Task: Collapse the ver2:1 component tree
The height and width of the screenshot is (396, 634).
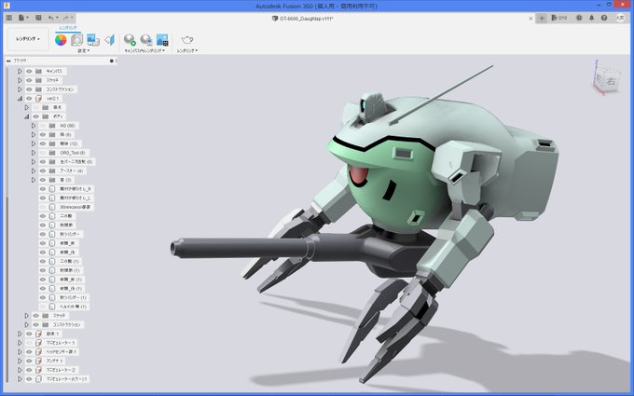Action: (20, 98)
